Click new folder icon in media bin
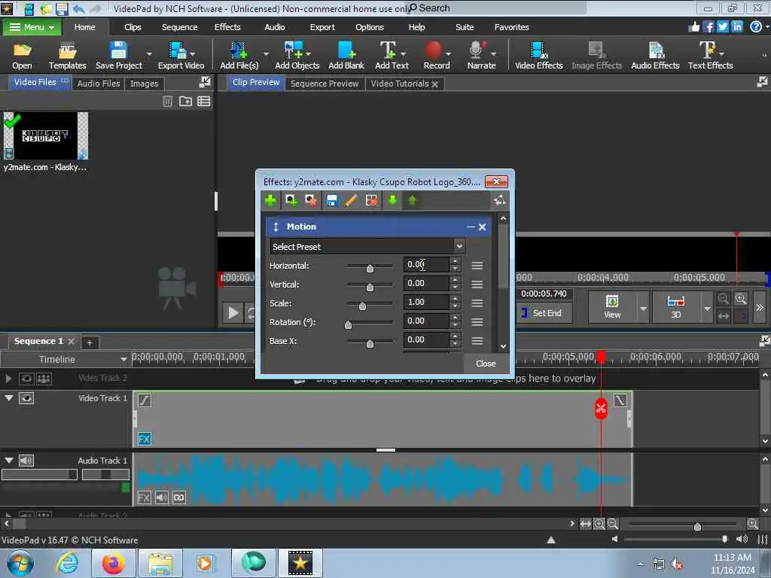Viewport: 771px width, 578px height. 185,102
